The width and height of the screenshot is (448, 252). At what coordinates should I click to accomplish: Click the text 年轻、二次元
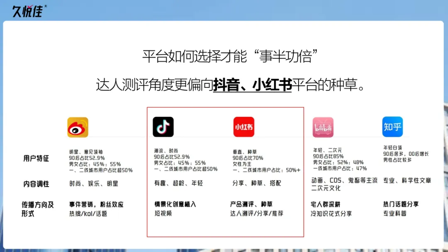pos(327,150)
